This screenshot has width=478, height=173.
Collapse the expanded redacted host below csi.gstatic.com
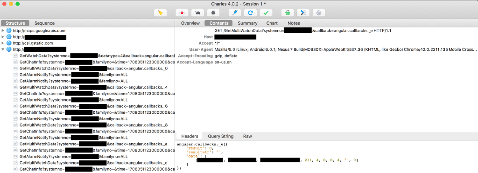pyautogui.click(x=3, y=49)
